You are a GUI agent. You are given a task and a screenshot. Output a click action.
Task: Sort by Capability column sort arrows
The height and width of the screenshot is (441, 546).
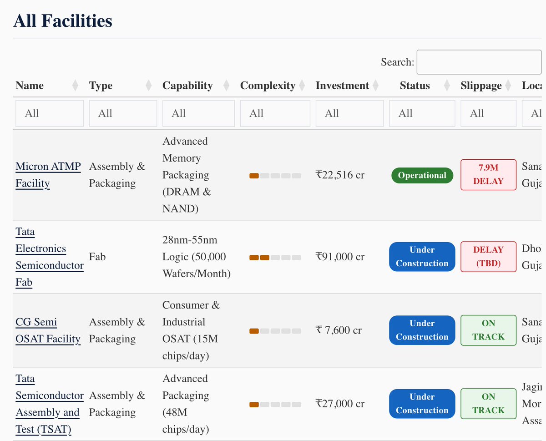[x=227, y=86]
